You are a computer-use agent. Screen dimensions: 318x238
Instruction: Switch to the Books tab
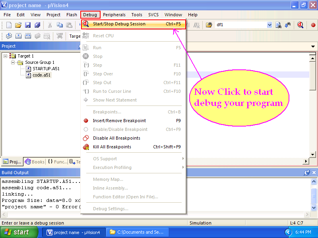(34, 161)
